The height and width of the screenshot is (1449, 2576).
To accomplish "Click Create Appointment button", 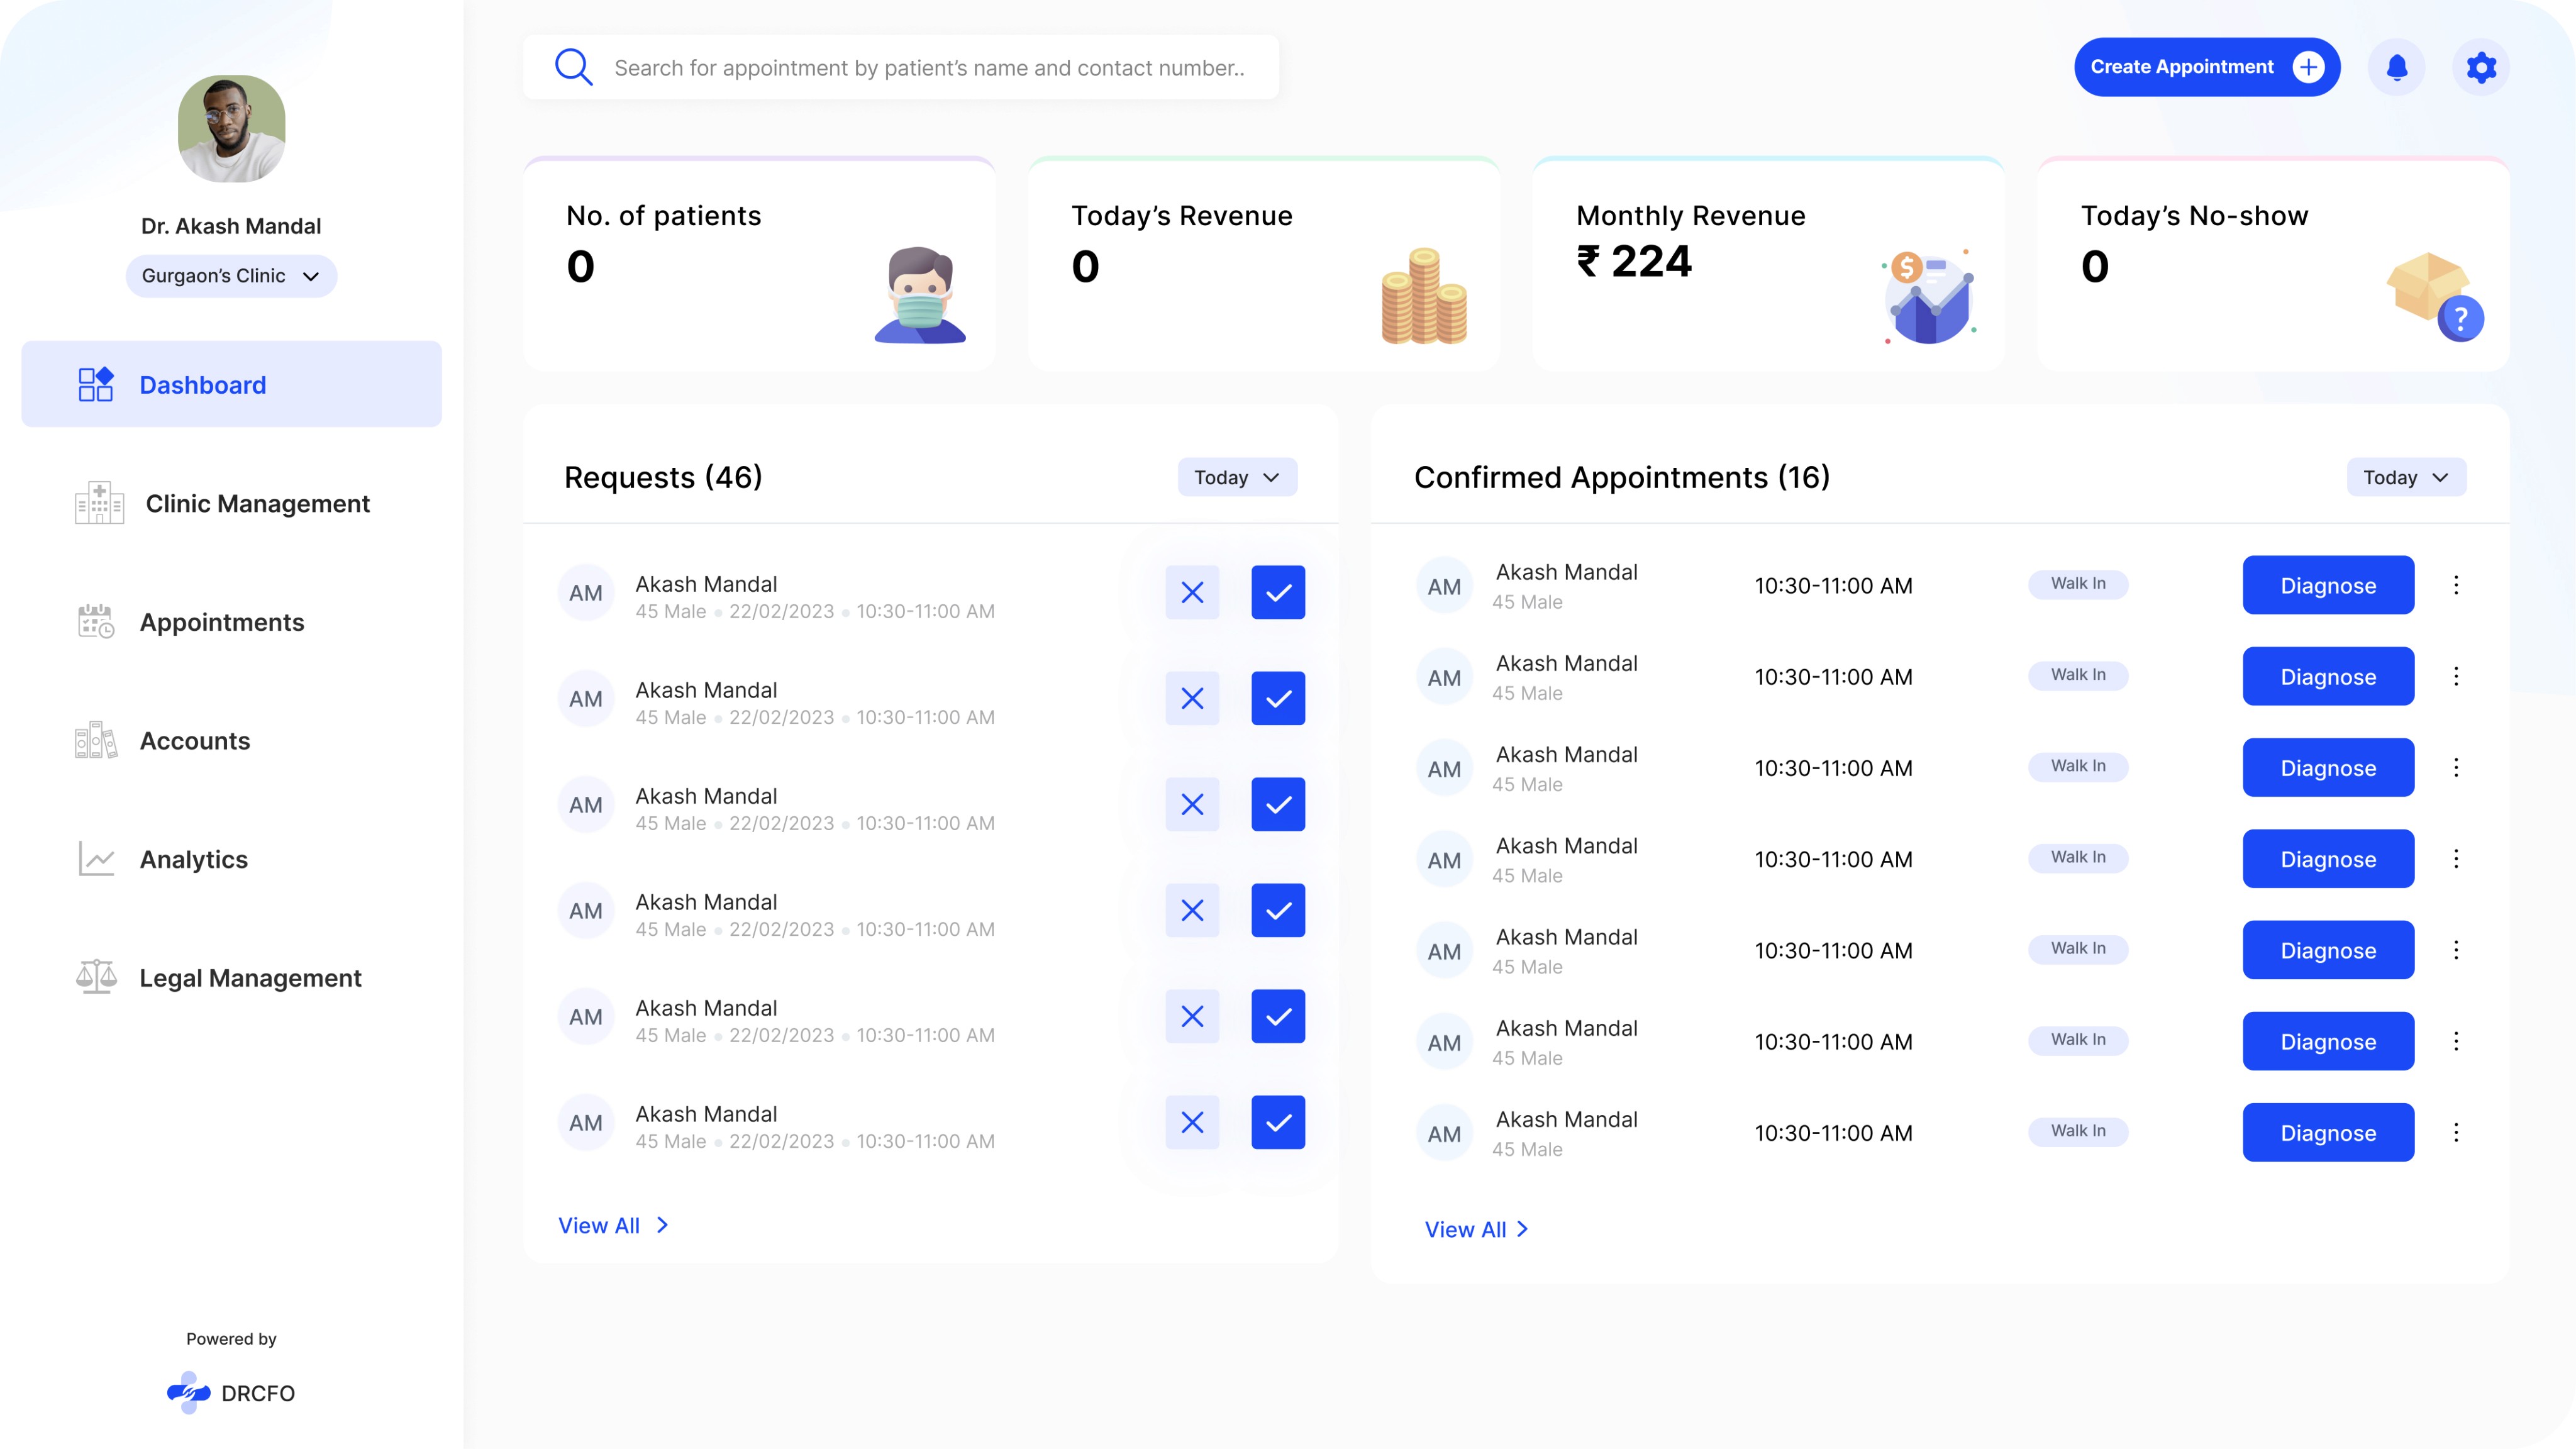I will pos(2205,67).
